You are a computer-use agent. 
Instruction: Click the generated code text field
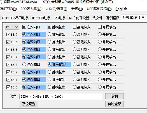61,97
